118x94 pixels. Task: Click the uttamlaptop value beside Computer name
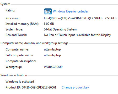click(x=52, y=49)
